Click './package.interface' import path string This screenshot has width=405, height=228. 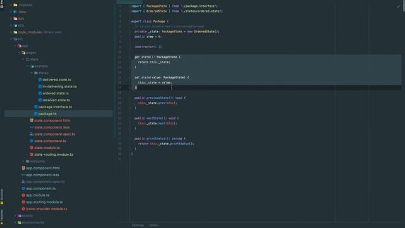199,6
